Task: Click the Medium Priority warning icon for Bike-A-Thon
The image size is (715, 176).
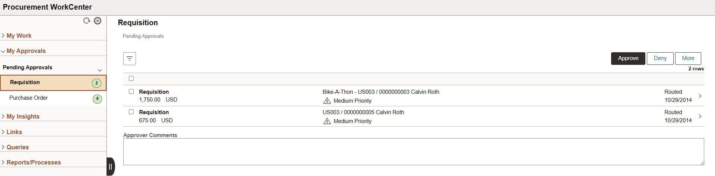Action: click(x=327, y=101)
